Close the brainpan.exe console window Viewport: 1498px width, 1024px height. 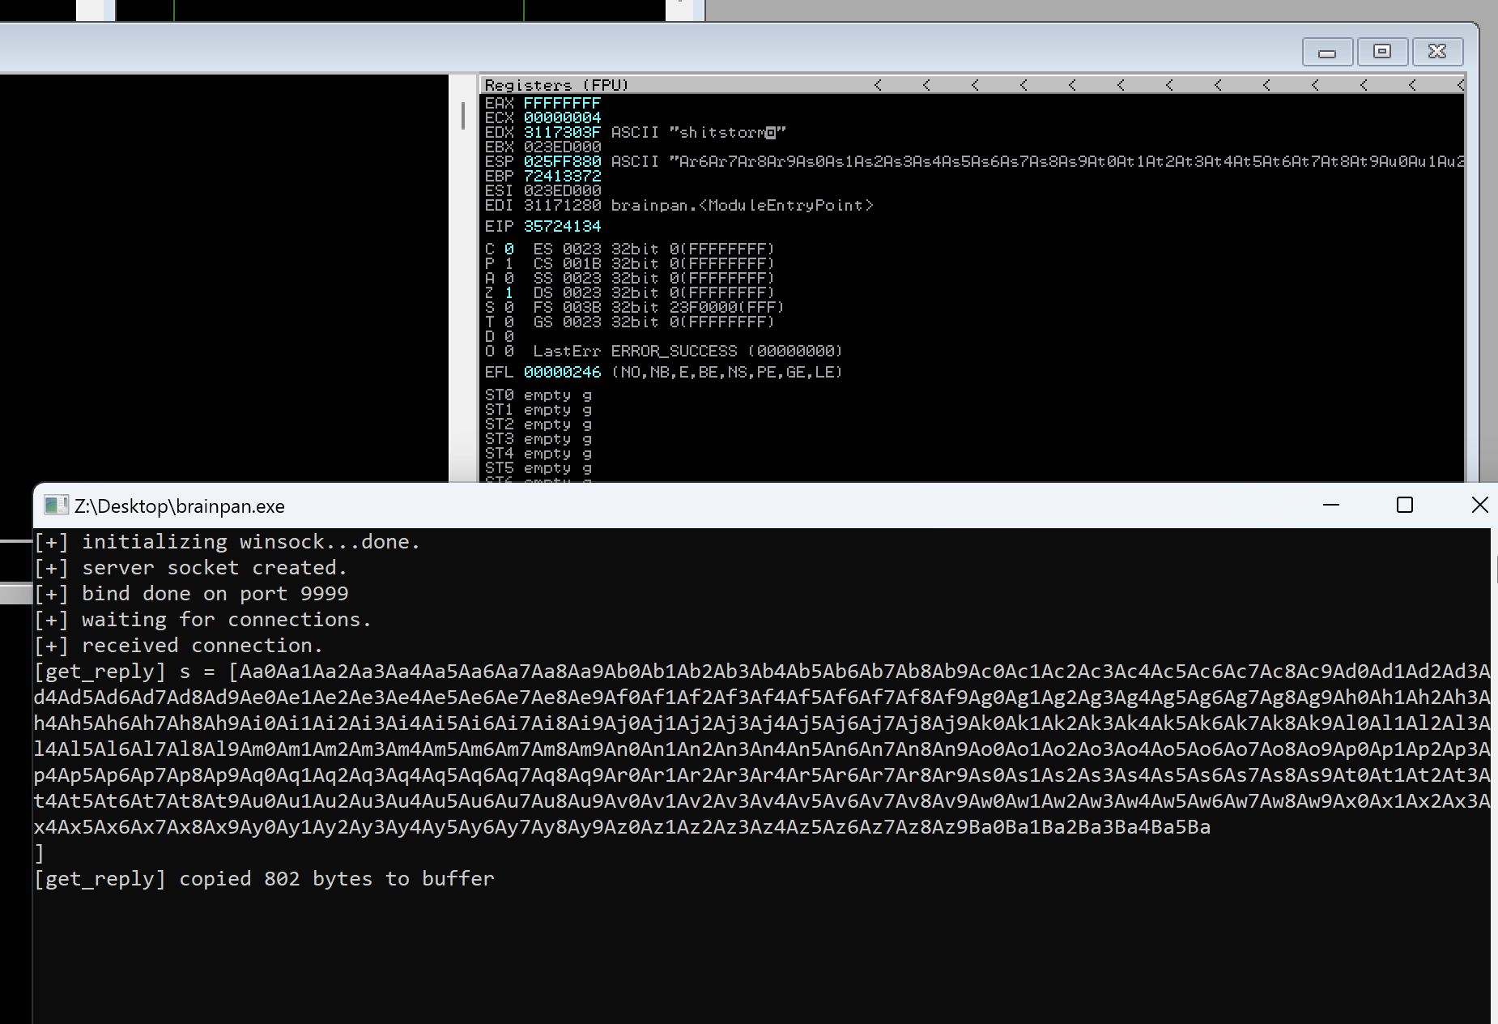click(1479, 505)
